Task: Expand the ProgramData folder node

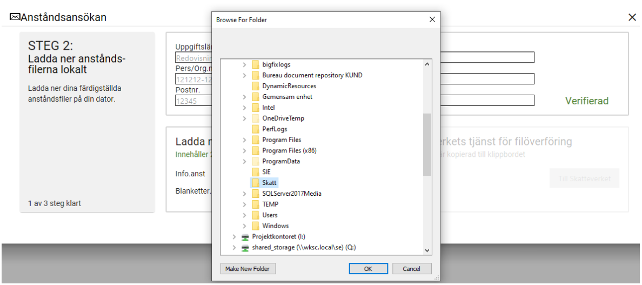Action: coord(244,161)
